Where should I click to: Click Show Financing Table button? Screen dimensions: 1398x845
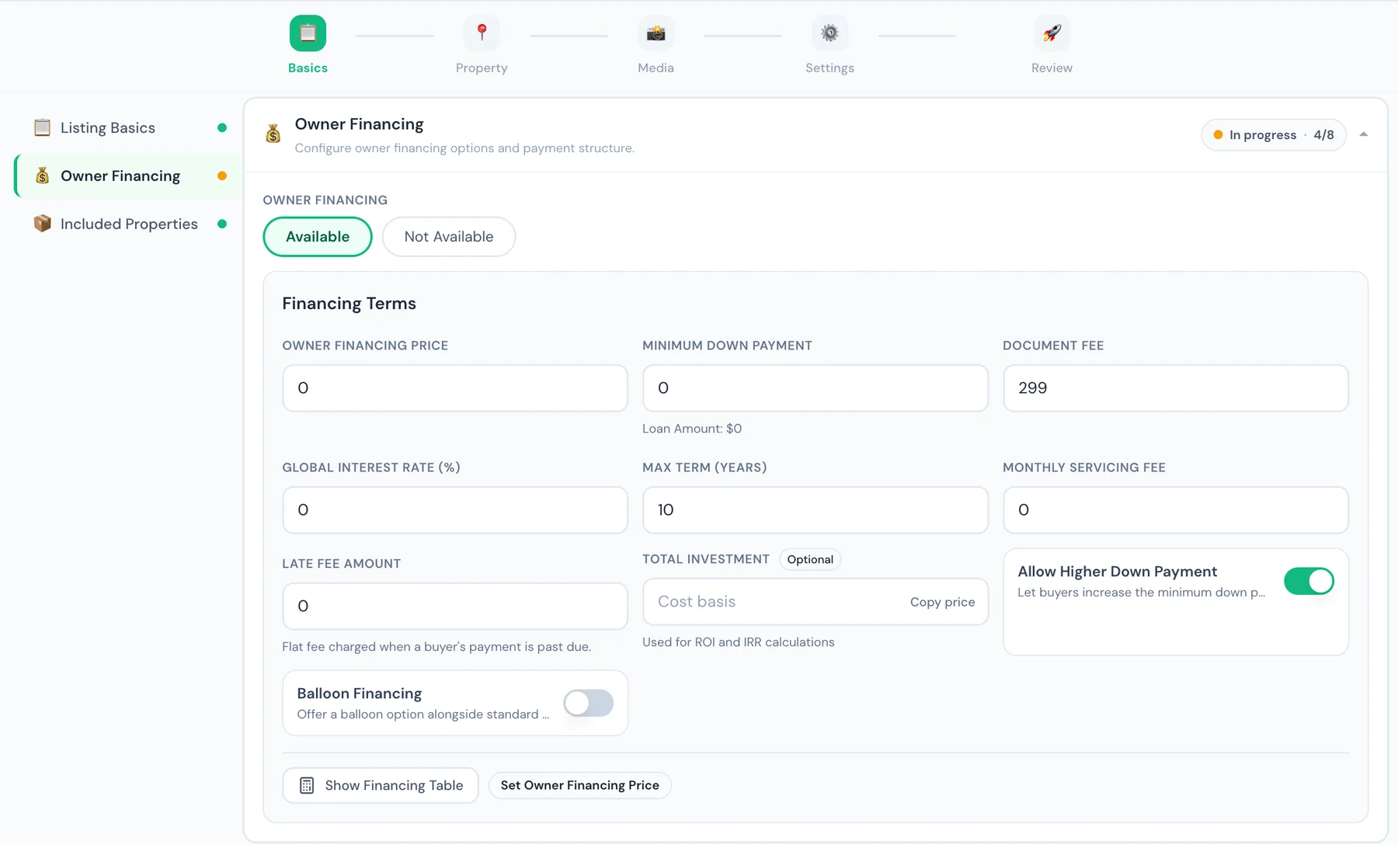(x=381, y=785)
